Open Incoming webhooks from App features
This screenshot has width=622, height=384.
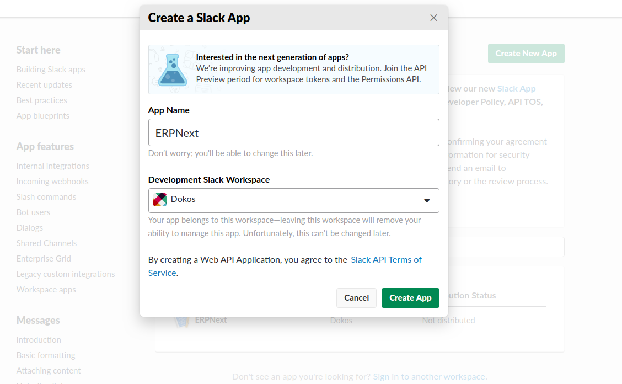coord(52,181)
